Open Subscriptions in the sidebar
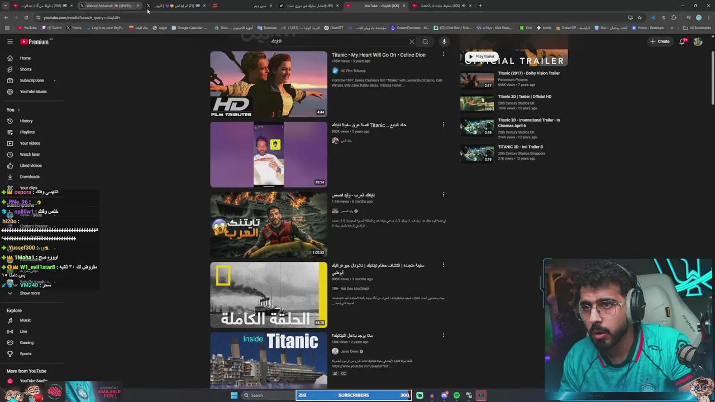 [x=32, y=80]
